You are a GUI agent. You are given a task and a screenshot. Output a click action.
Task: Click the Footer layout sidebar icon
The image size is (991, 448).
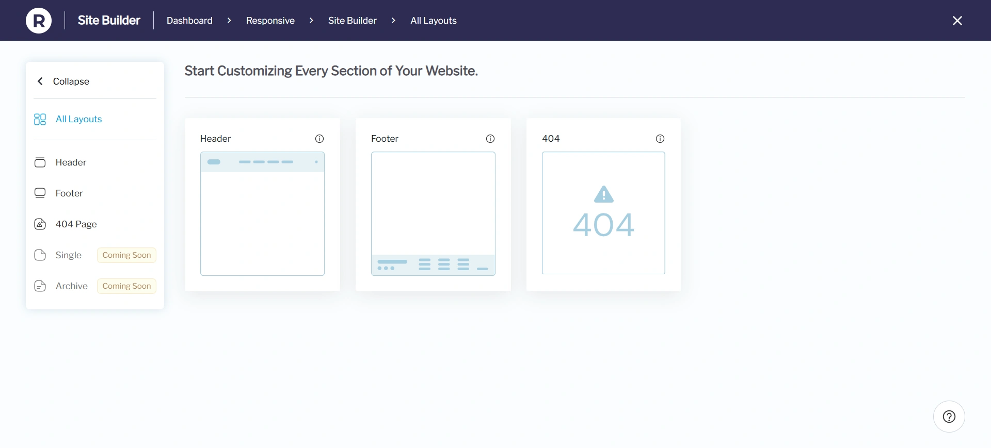(40, 193)
